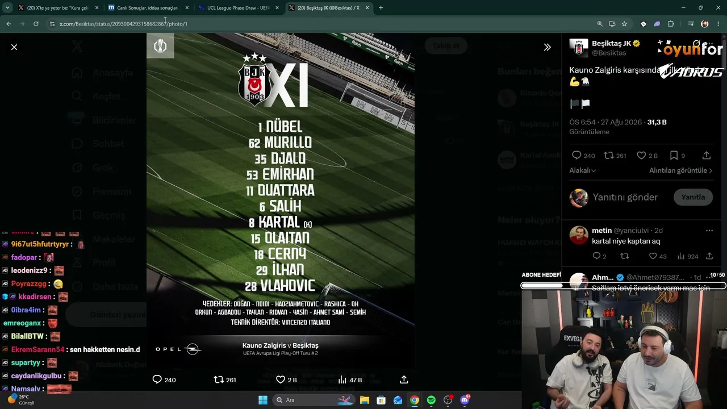Close the photo viewer with the X

click(x=14, y=47)
